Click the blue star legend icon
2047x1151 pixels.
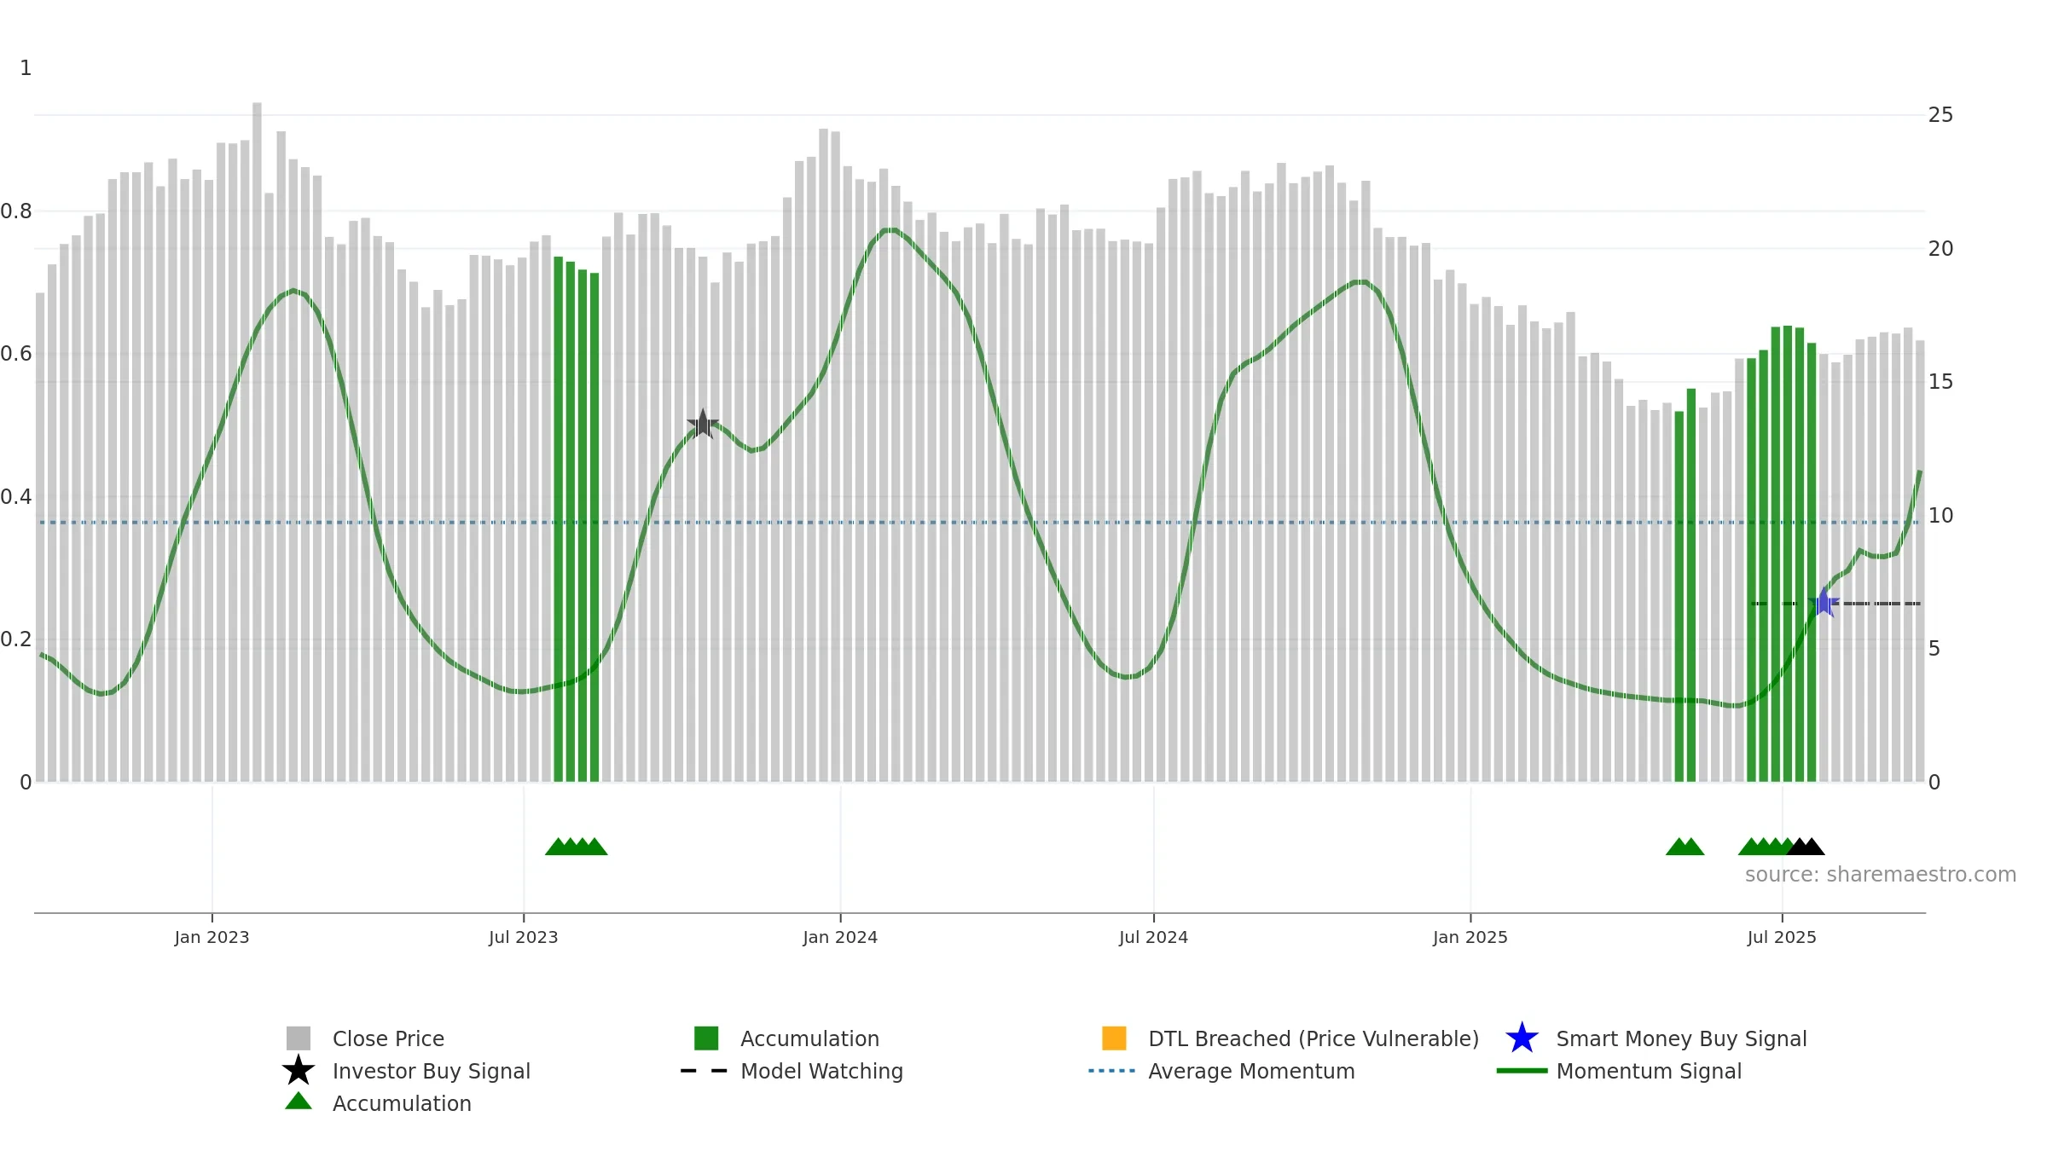pyautogui.click(x=1522, y=1038)
